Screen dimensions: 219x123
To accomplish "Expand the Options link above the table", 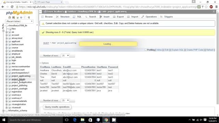I will (x=44, y=63).
